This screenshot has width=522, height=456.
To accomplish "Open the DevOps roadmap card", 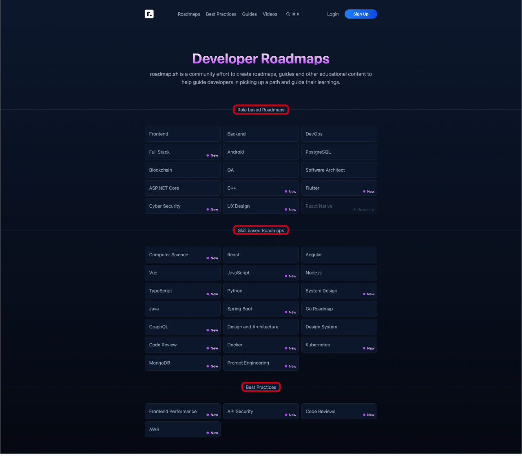I will (x=339, y=134).
